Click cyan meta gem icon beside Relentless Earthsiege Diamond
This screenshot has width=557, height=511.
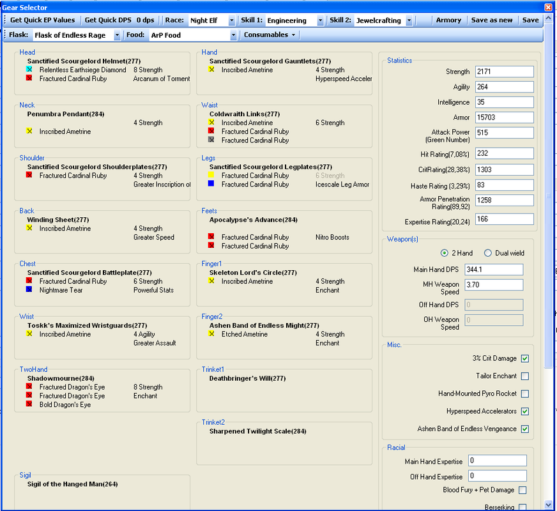point(29,69)
